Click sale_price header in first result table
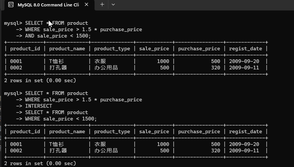Screen dimensions: 294x167 pyautogui.click(x=154, y=48)
